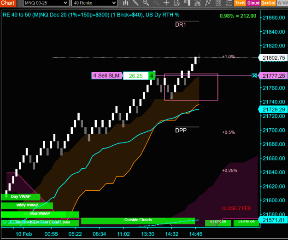Open the data box icon
The height and width of the screenshot is (240, 288).
(177, 3)
